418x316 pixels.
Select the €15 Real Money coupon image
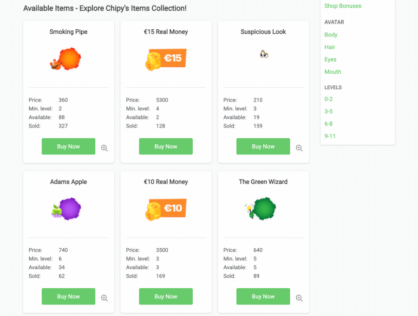coord(166,59)
